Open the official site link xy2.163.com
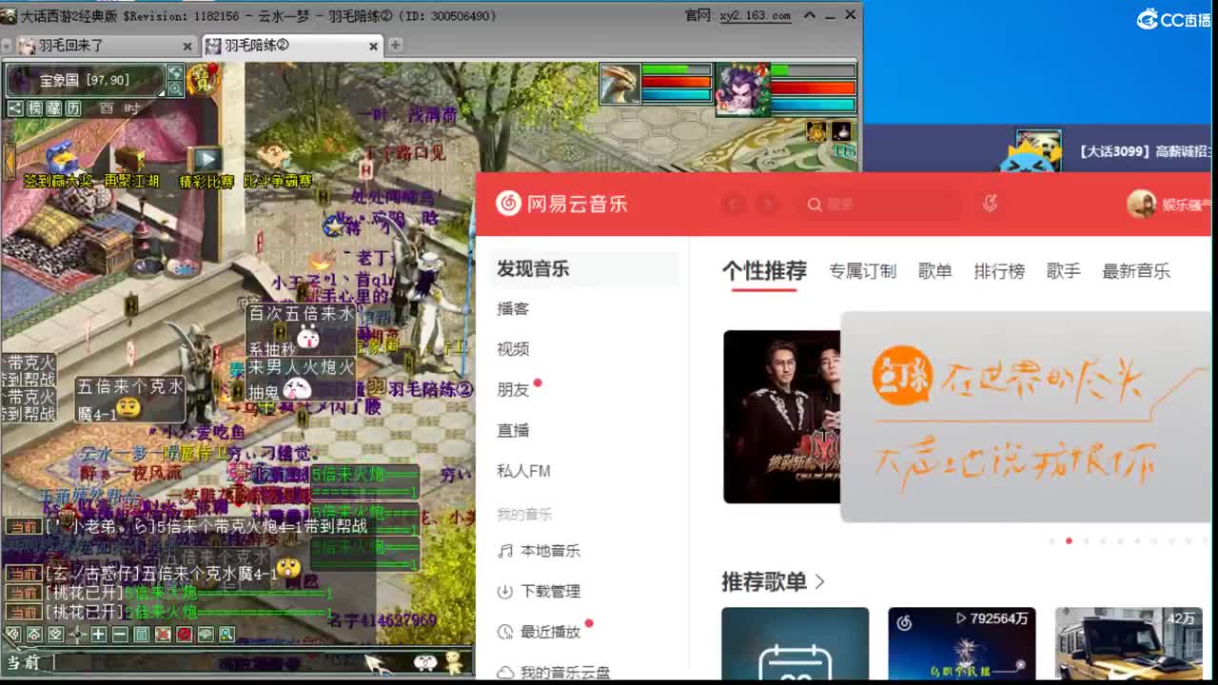Viewport: 1218px width, 685px height. [x=756, y=15]
